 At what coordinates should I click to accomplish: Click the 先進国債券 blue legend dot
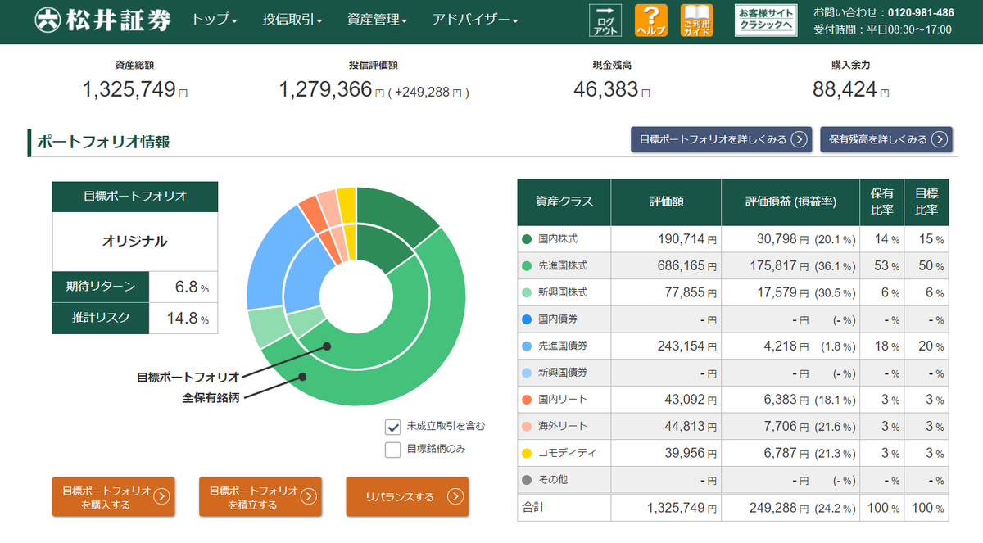tap(527, 346)
